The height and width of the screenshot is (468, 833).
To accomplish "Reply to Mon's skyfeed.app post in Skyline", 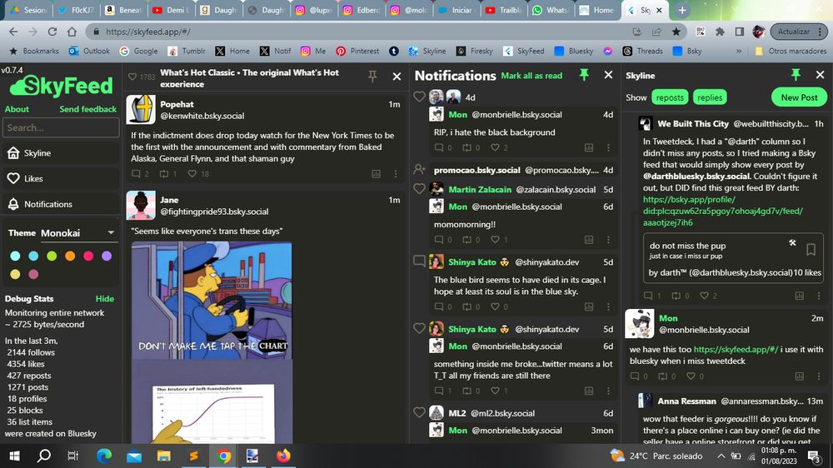I will (x=635, y=376).
